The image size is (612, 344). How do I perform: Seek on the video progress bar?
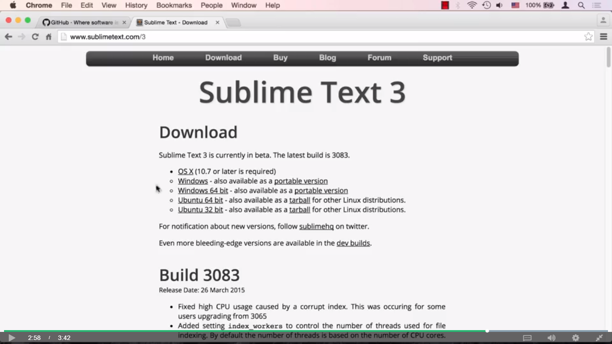[306, 331]
